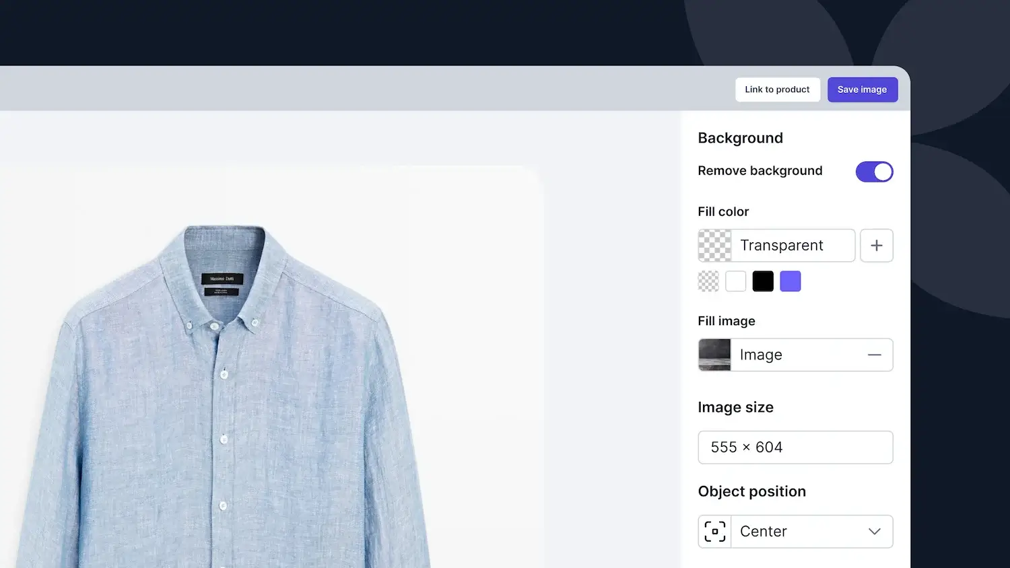
Task: Click the Link to product button
Action: pyautogui.click(x=777, y=90)
